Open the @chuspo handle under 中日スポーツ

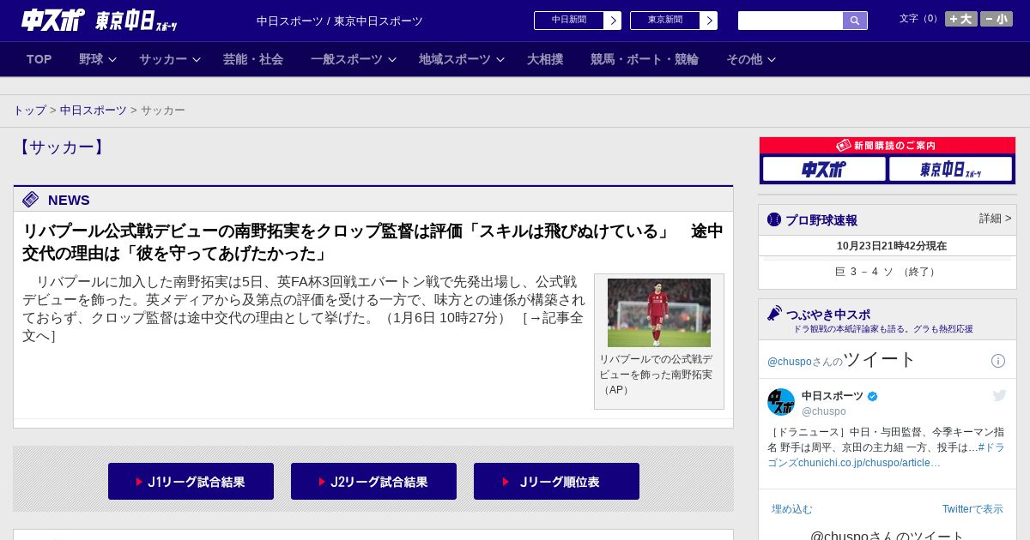824,411
